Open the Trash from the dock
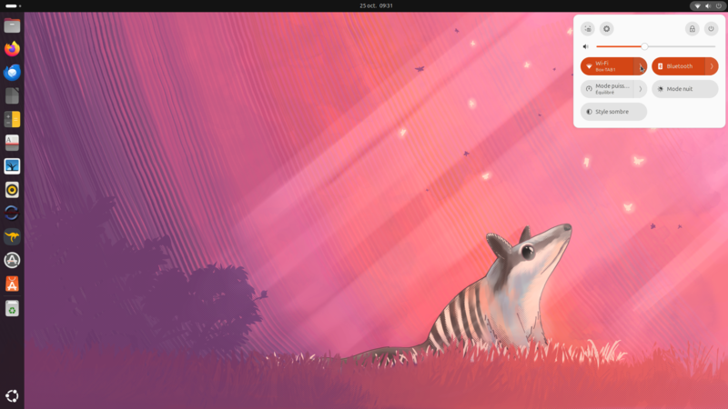 [12, 308]
